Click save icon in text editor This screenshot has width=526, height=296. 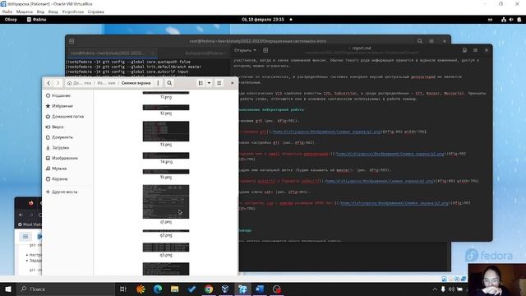tap(464, 50)
